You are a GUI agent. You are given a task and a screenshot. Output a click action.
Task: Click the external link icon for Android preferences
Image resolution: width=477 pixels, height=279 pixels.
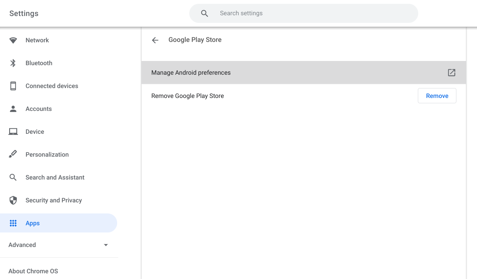click(451, 72)
